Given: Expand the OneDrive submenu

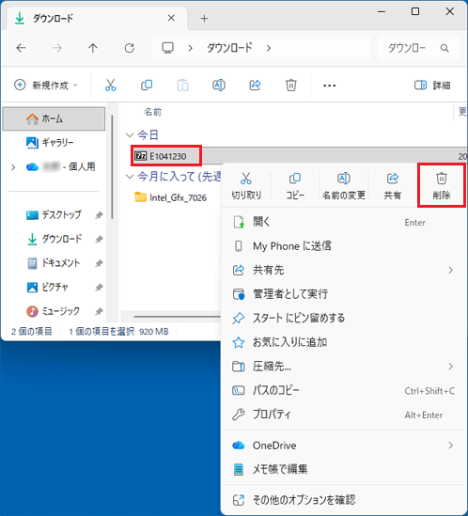Looking at the screenshot, I should [x=450, y=446].
